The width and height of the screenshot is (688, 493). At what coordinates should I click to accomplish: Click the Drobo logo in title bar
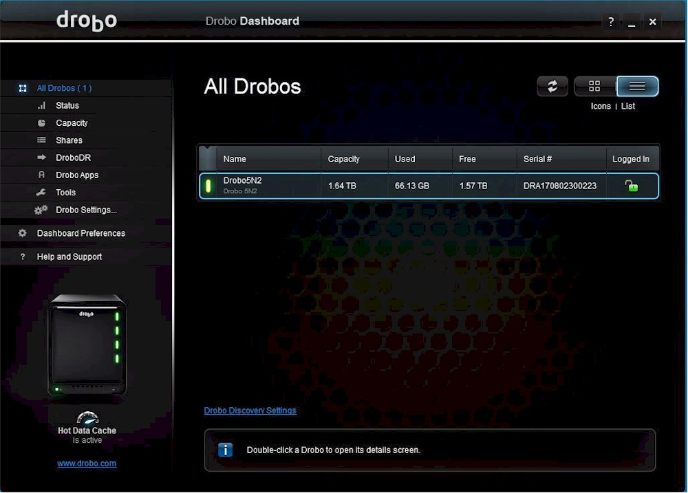pos(87,21)
